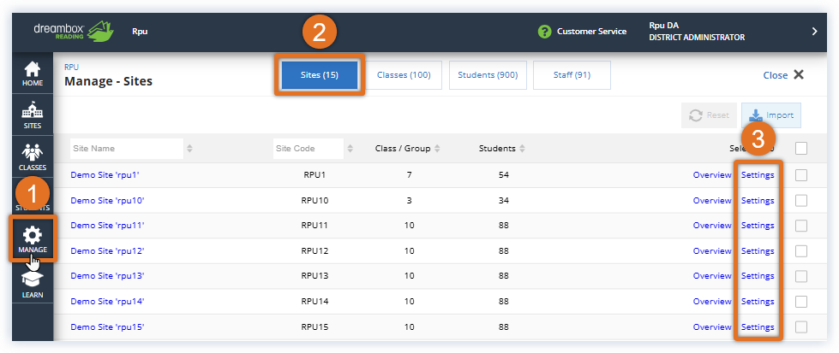
Task: Open the Classes sidebar icon
Action: pos(33,157)
